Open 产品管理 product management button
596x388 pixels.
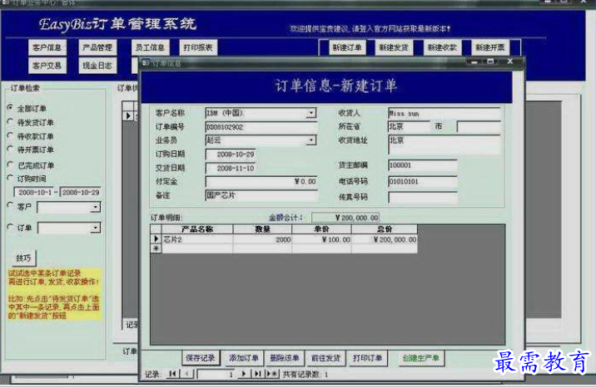tap(97, 48)
